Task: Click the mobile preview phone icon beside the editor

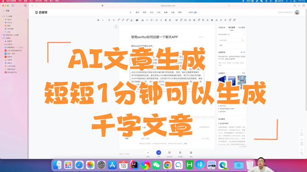Action: (x=116, y=27)
